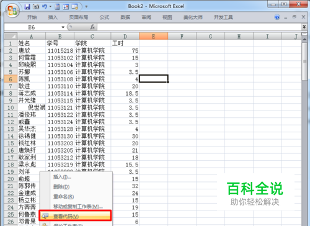Click the camera icon in the quick access toolbar
This screenshot has width=310, height=226.
coord(36,7)
